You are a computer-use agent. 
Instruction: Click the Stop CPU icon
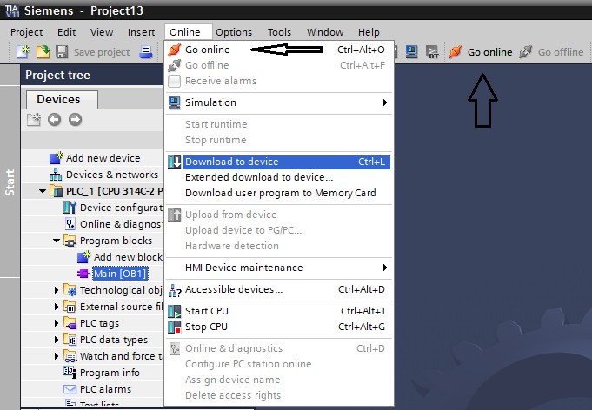click(x=175, y=327)
